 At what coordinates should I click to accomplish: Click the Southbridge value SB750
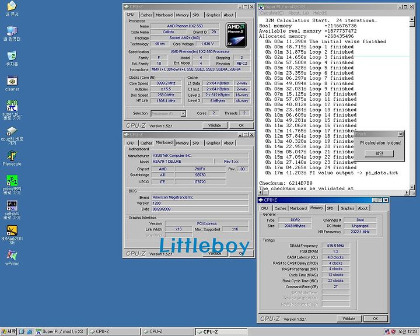(x=200, y=175)
